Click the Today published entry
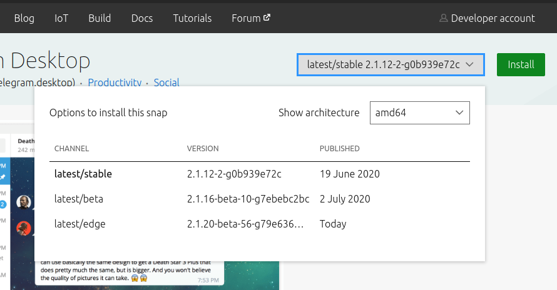Viewport: 557px width, 290px height. [333, 224]
